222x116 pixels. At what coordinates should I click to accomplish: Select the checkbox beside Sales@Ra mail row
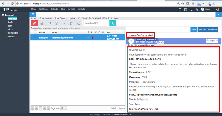pyautogui.click(x=36, y=37)
